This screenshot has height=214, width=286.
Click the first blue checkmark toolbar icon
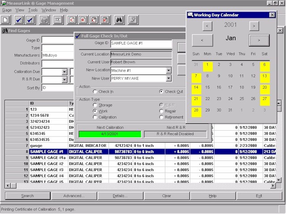(x=19, y=20)
